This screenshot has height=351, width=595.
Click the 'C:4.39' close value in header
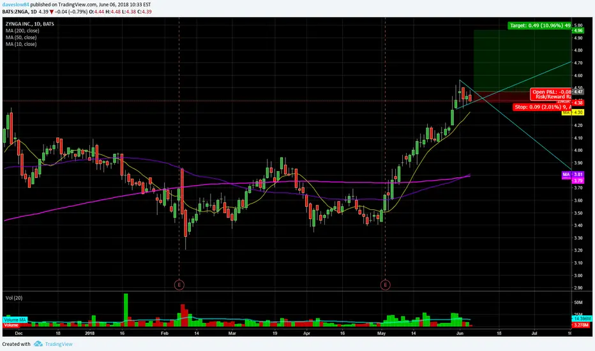pos(144,11)
